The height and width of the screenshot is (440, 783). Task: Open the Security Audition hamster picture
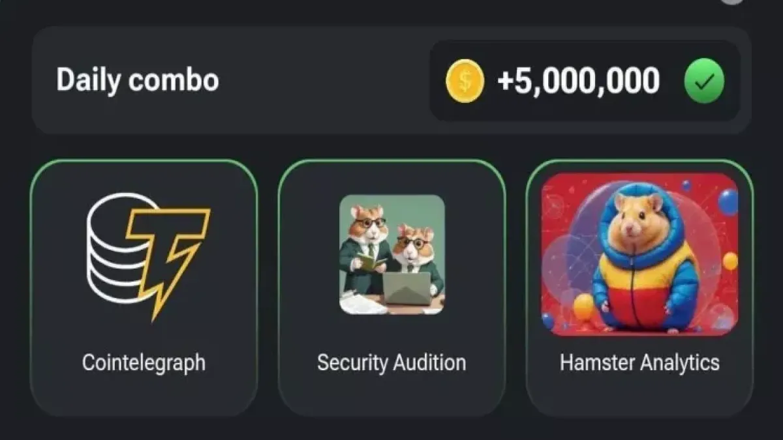391,254
